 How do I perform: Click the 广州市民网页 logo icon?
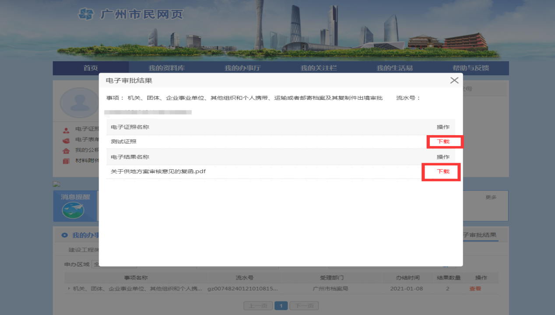[86, 14]
